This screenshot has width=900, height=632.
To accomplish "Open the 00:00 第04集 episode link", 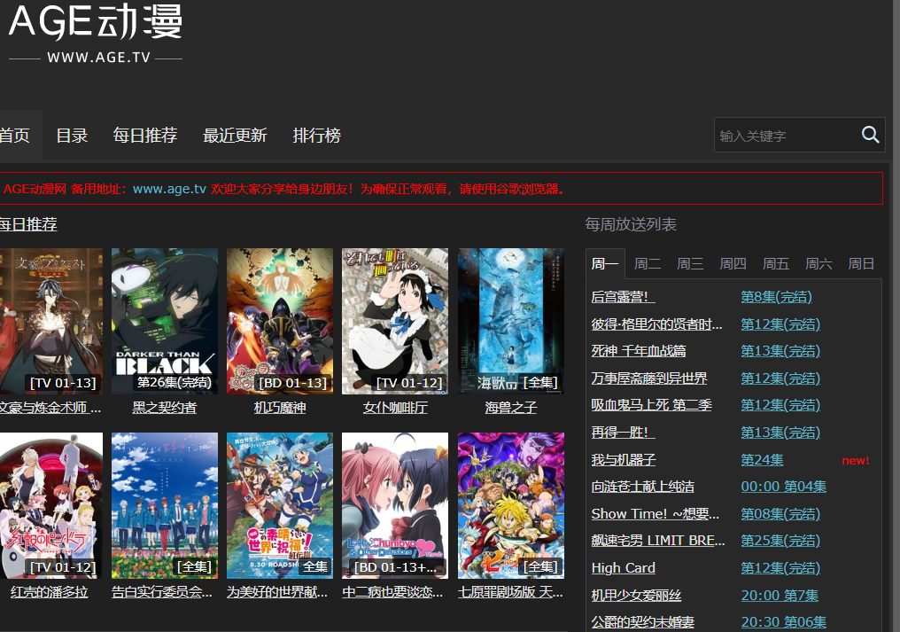I will (x=783, y=487).
